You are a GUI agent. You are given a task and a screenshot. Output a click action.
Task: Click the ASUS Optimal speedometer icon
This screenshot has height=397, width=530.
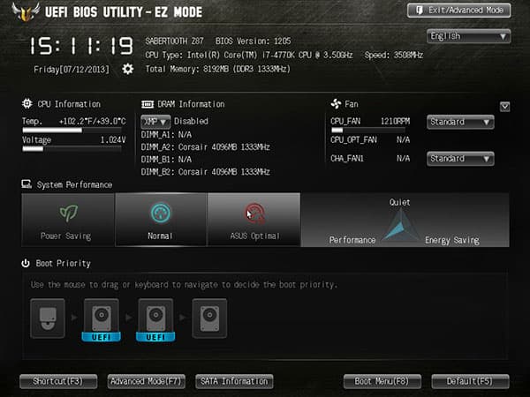click(x=254, y=213)
